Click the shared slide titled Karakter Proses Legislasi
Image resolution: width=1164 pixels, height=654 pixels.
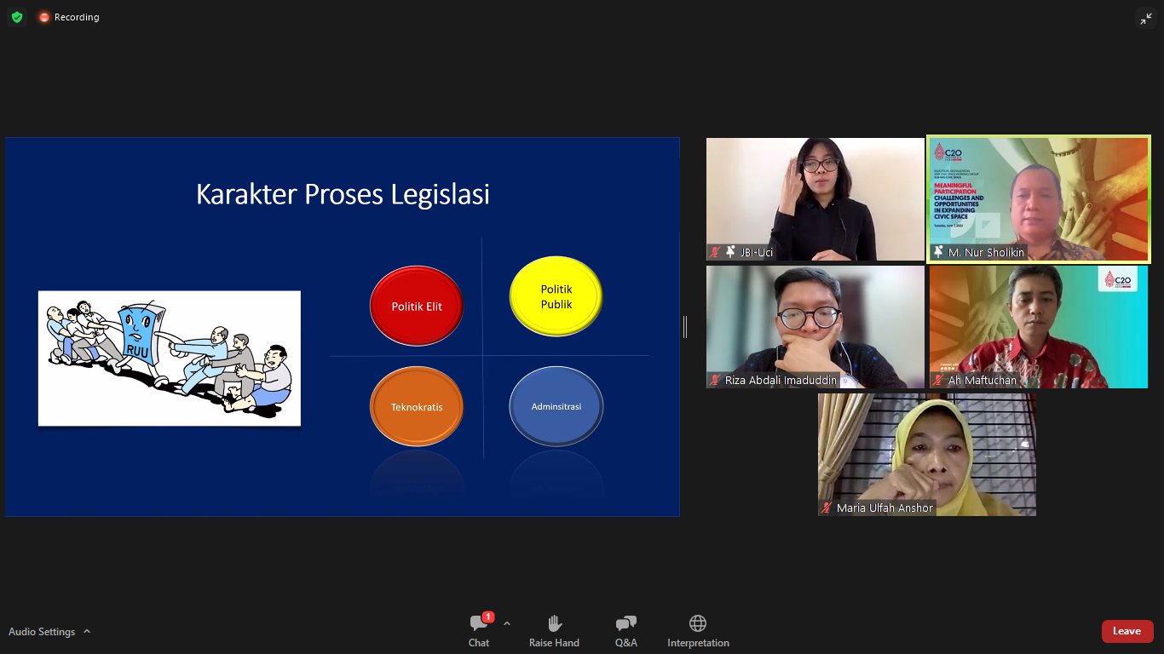click(x=342, y=327)
